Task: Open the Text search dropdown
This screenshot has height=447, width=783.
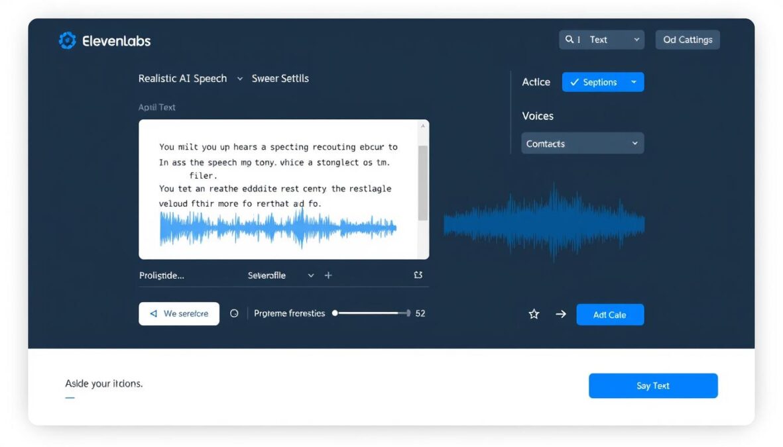Action: pos(601,39)
